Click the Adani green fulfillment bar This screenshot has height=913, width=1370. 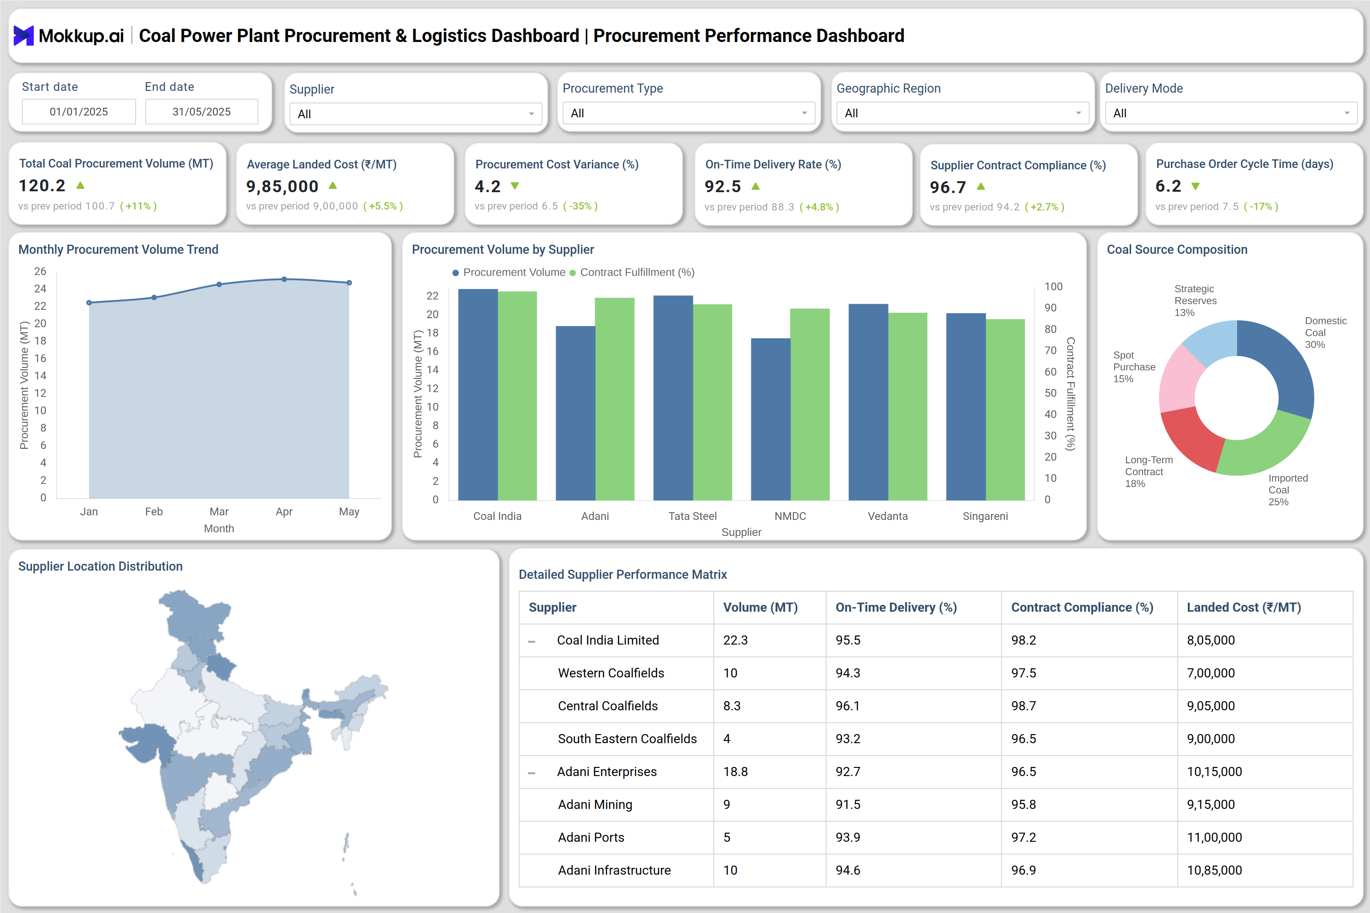tap(615, 399)
